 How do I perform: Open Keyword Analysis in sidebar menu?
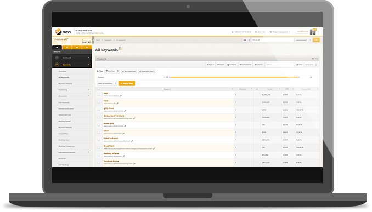coord(65,84)
